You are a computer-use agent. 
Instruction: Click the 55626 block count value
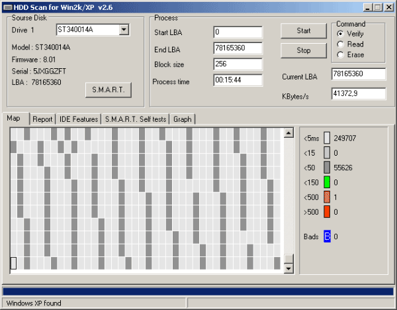(x=343, y=168)
